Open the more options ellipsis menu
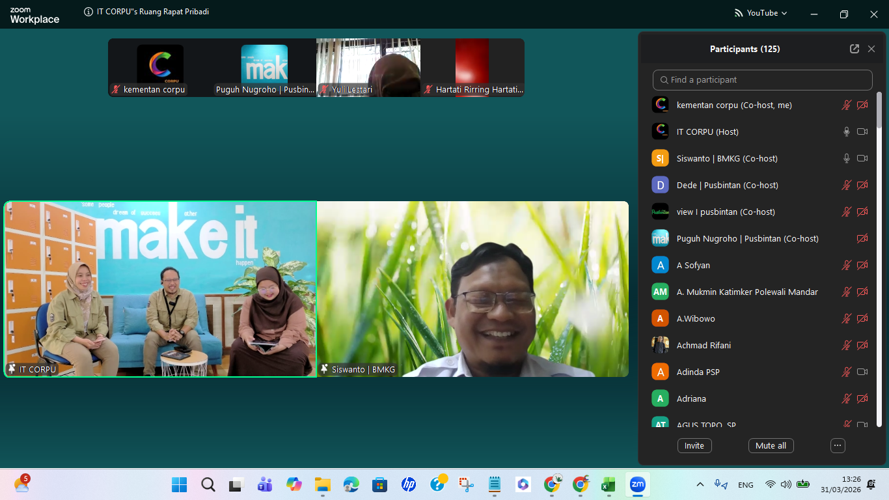Image resolution: width=889 pixels, height=500 pixels. click(838, 445)
